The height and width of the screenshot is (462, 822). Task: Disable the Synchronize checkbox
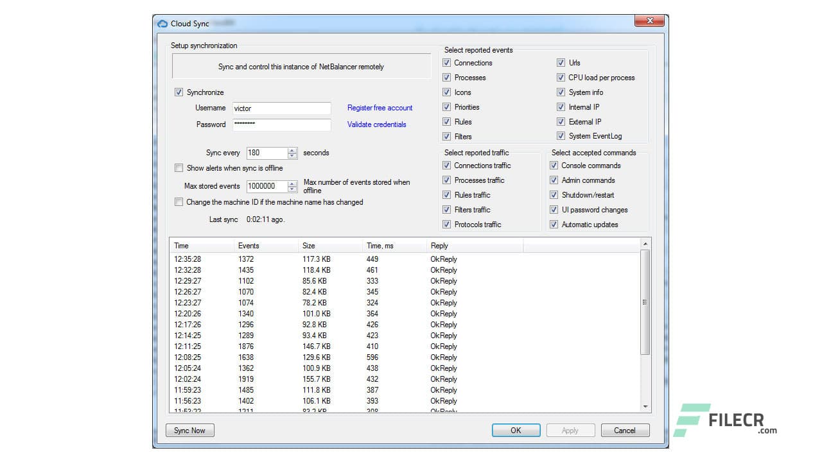tap(179, 92)
